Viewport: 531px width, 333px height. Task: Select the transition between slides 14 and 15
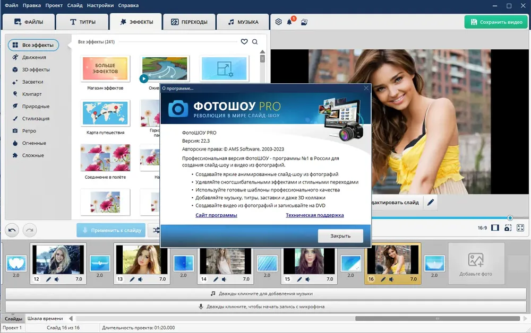point(267,264)
